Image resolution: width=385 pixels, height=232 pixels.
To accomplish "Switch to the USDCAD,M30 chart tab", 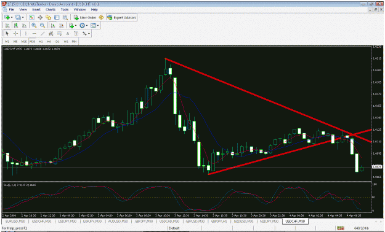I will 169,221.
